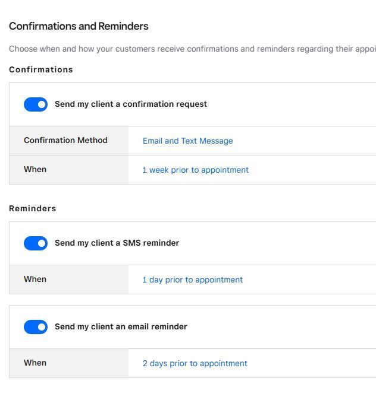Disable the confirmation request toggle

click(x=36, y=104)
